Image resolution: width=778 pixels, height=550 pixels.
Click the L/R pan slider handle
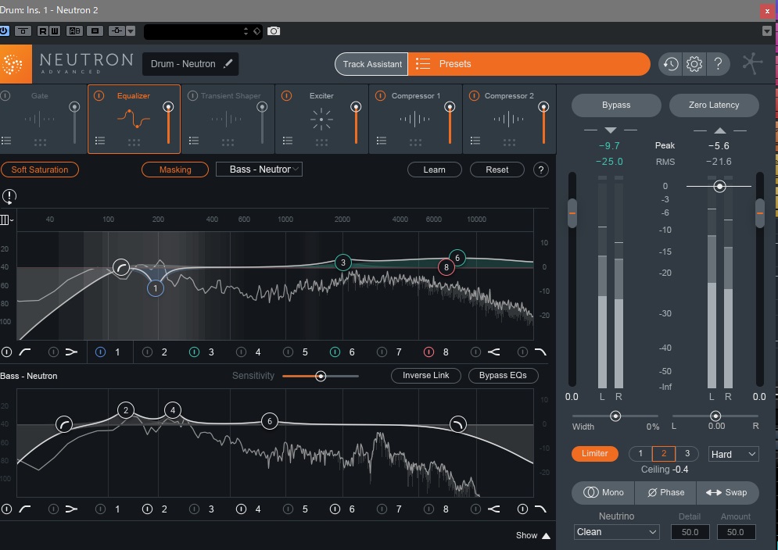tap(715, 416)
